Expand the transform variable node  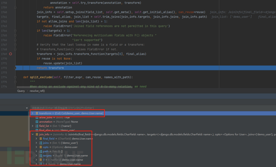32,113
